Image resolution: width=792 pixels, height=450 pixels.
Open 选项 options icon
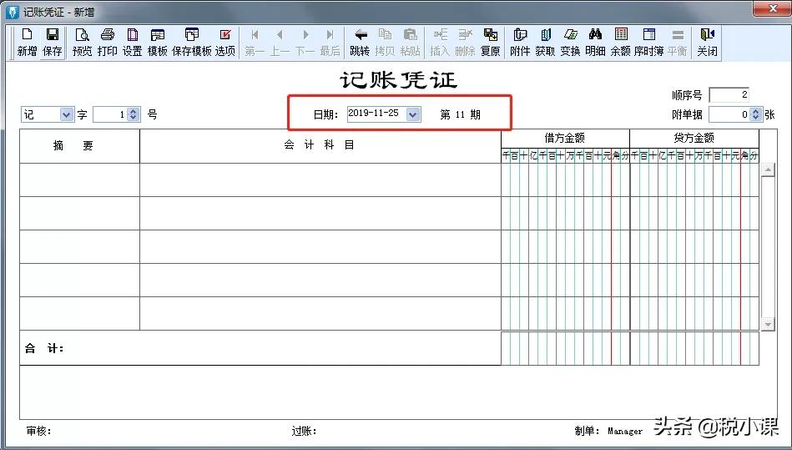point(225,43)
